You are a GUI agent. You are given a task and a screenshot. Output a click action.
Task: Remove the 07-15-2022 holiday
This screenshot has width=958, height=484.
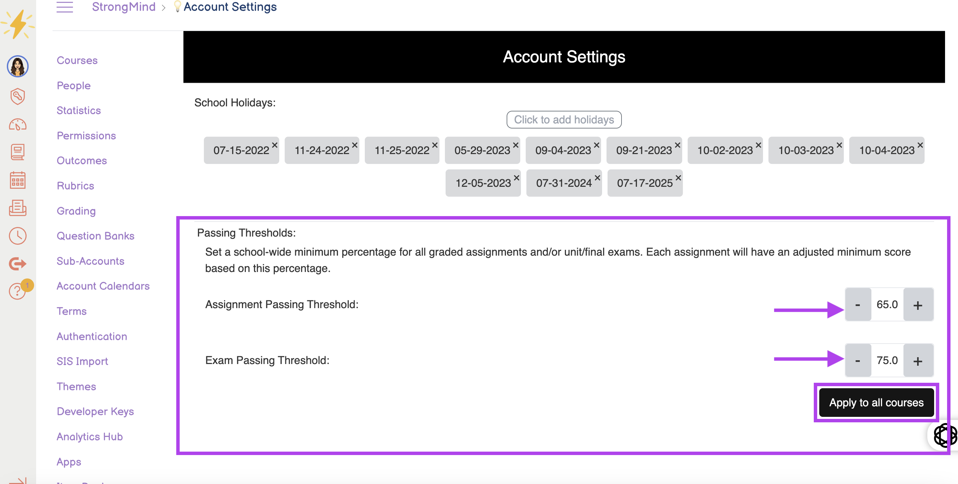point(274,145)
